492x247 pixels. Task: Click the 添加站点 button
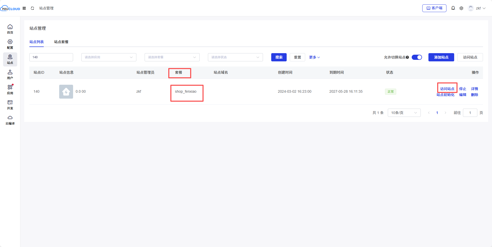[x=441, y=57]
